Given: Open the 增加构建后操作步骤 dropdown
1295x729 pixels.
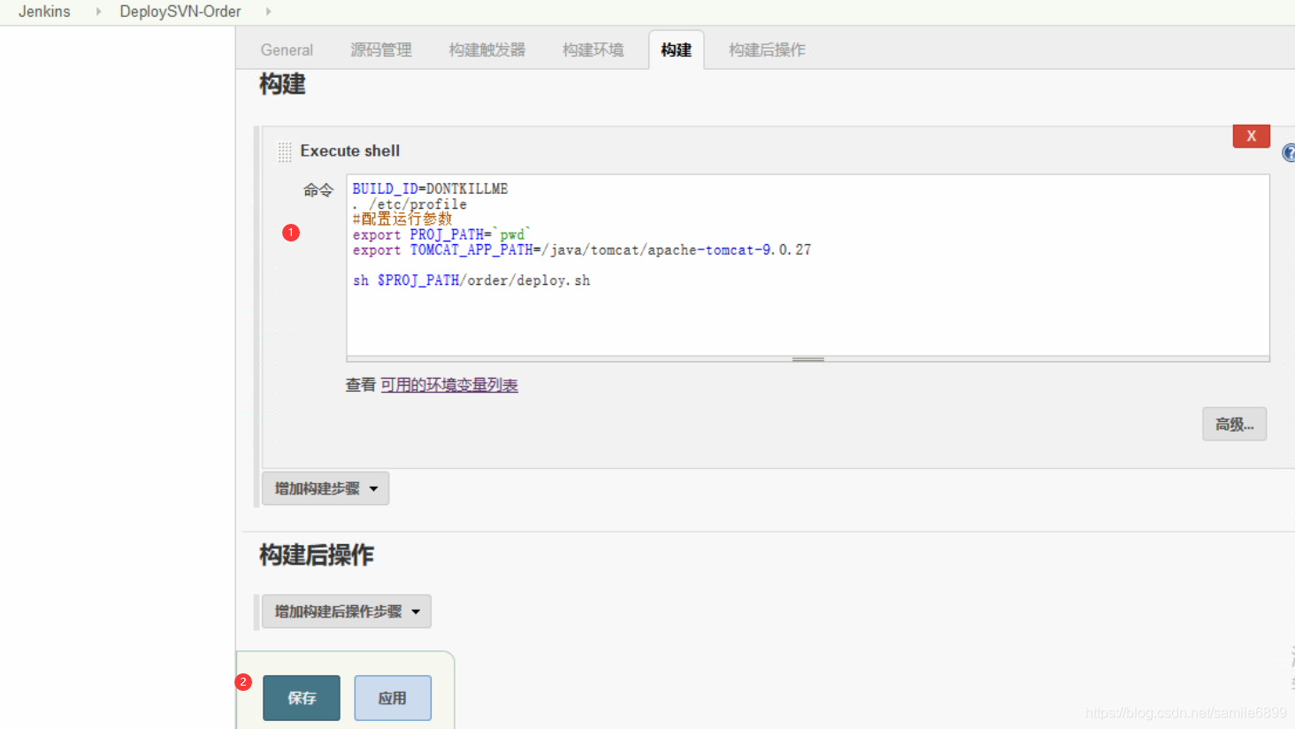Looking at the screenshot, I should pos(347,611).
